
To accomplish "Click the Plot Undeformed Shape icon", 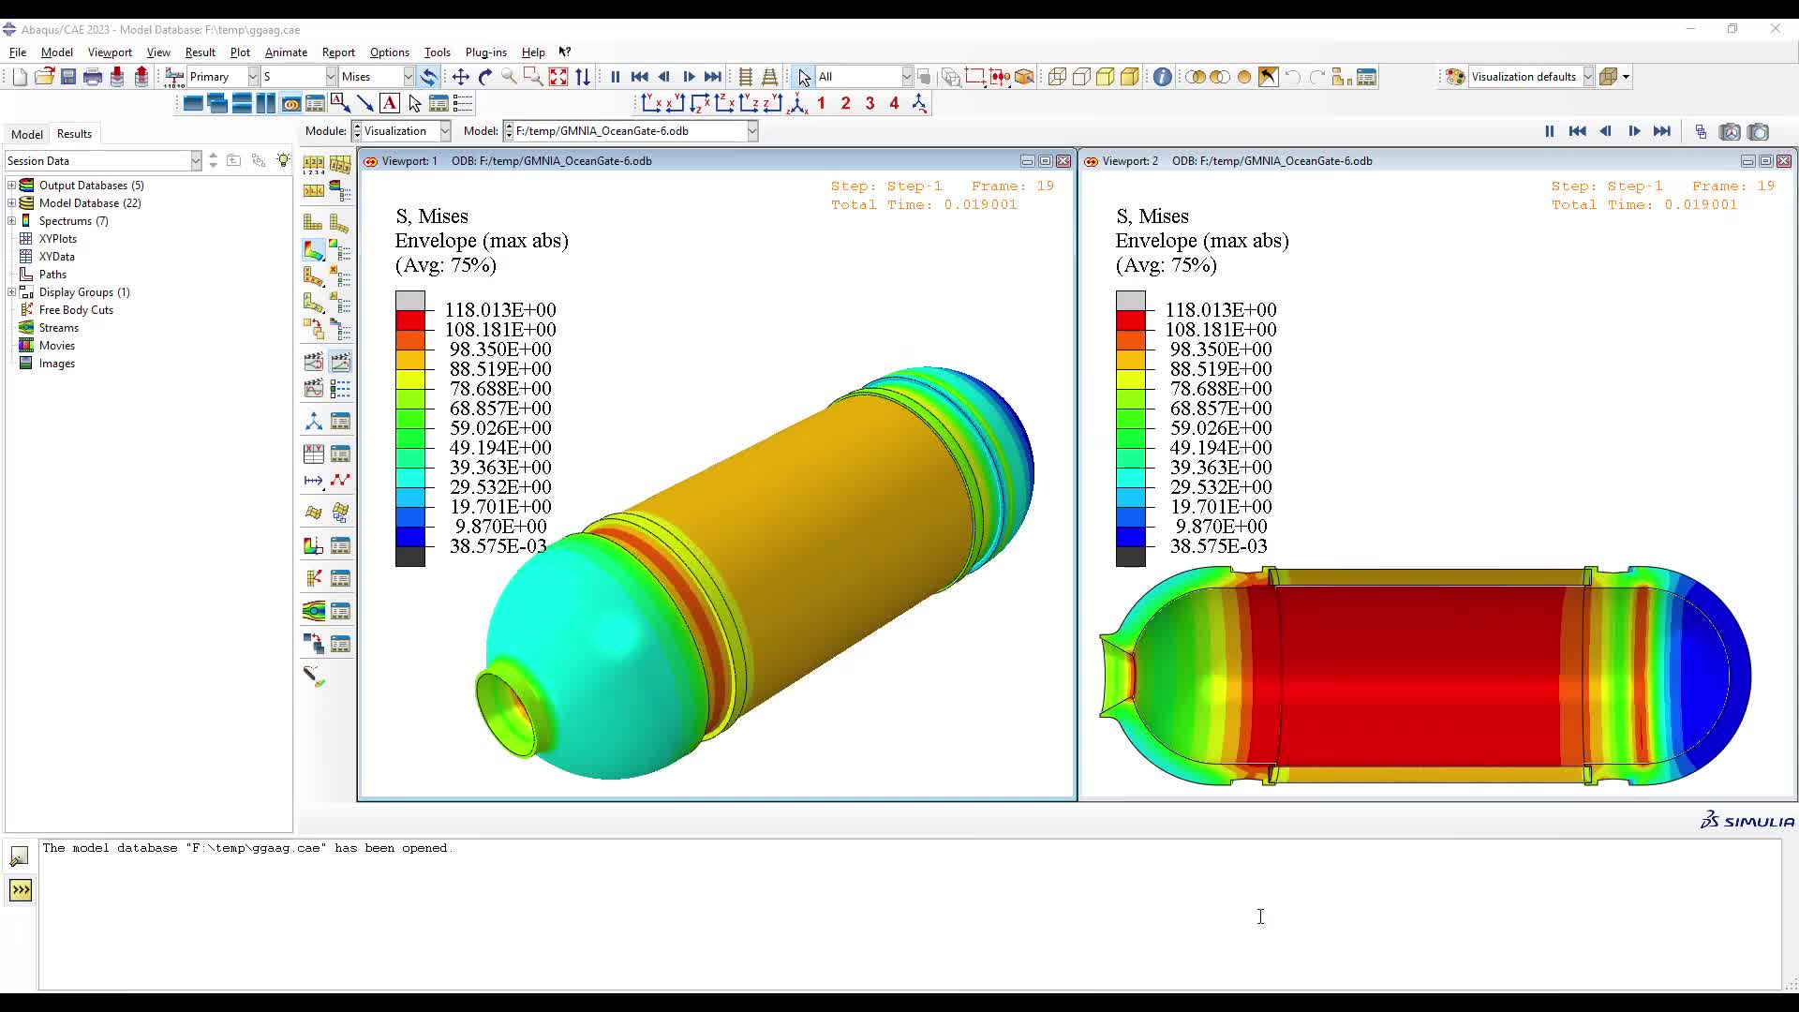I will pos(314,222).
